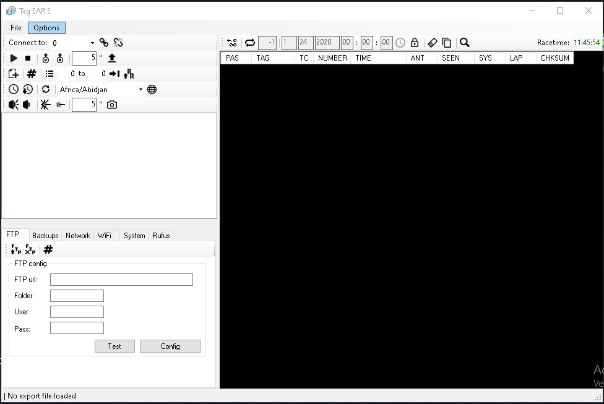Open the Connect to dropdown
604x404 pixels.
click(x=92, y=43)
